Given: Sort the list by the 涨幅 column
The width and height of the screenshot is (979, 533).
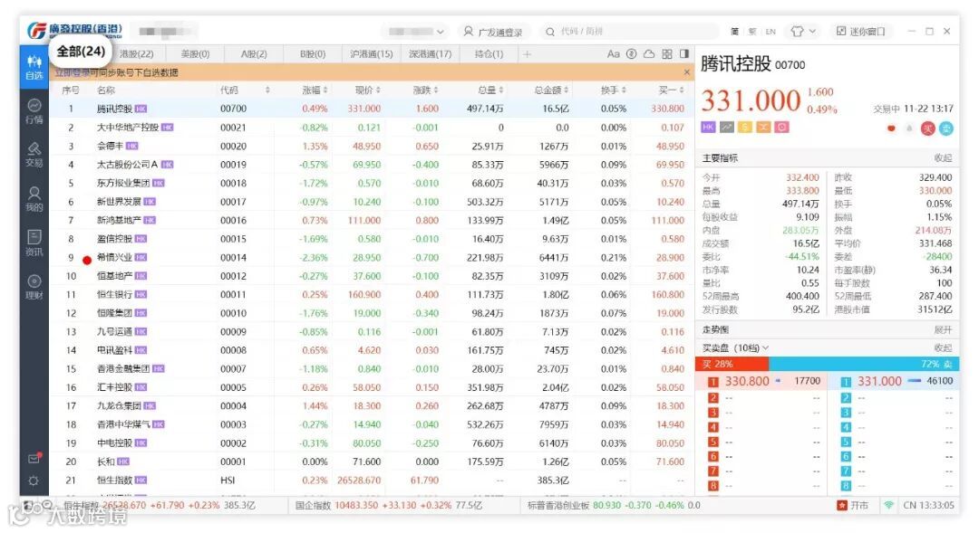Looking at the screenshot, I should point(315,90).
